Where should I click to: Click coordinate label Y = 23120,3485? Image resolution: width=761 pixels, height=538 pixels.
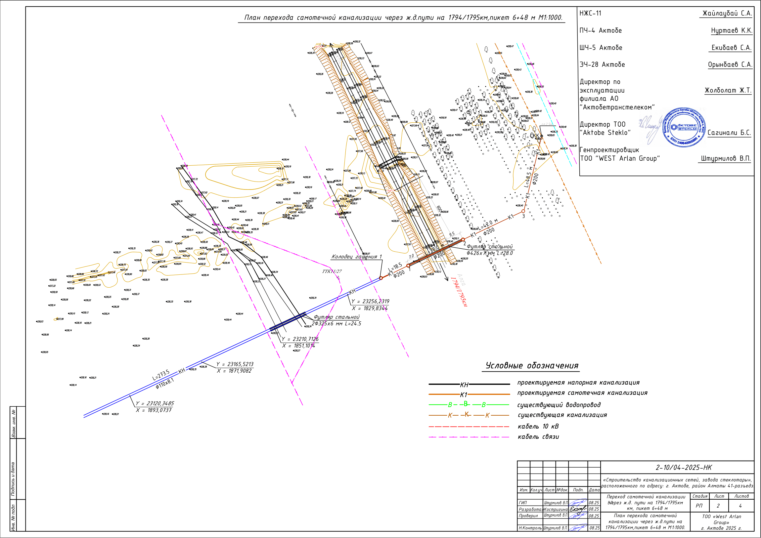click(x=155, y=403)
